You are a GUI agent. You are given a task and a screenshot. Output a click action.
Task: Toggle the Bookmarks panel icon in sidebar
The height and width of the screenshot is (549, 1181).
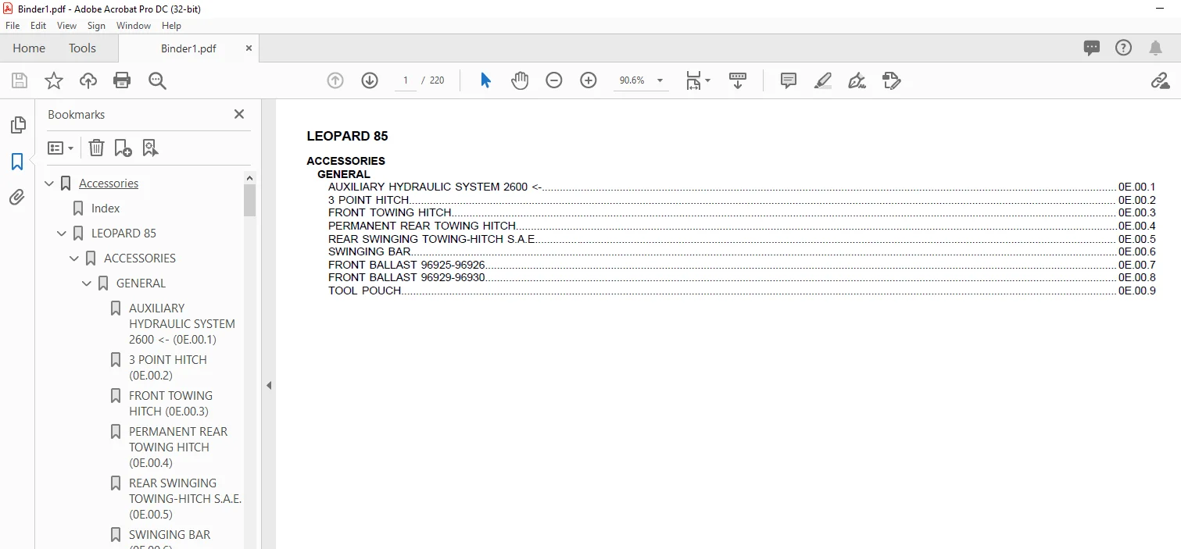point(17,162)
